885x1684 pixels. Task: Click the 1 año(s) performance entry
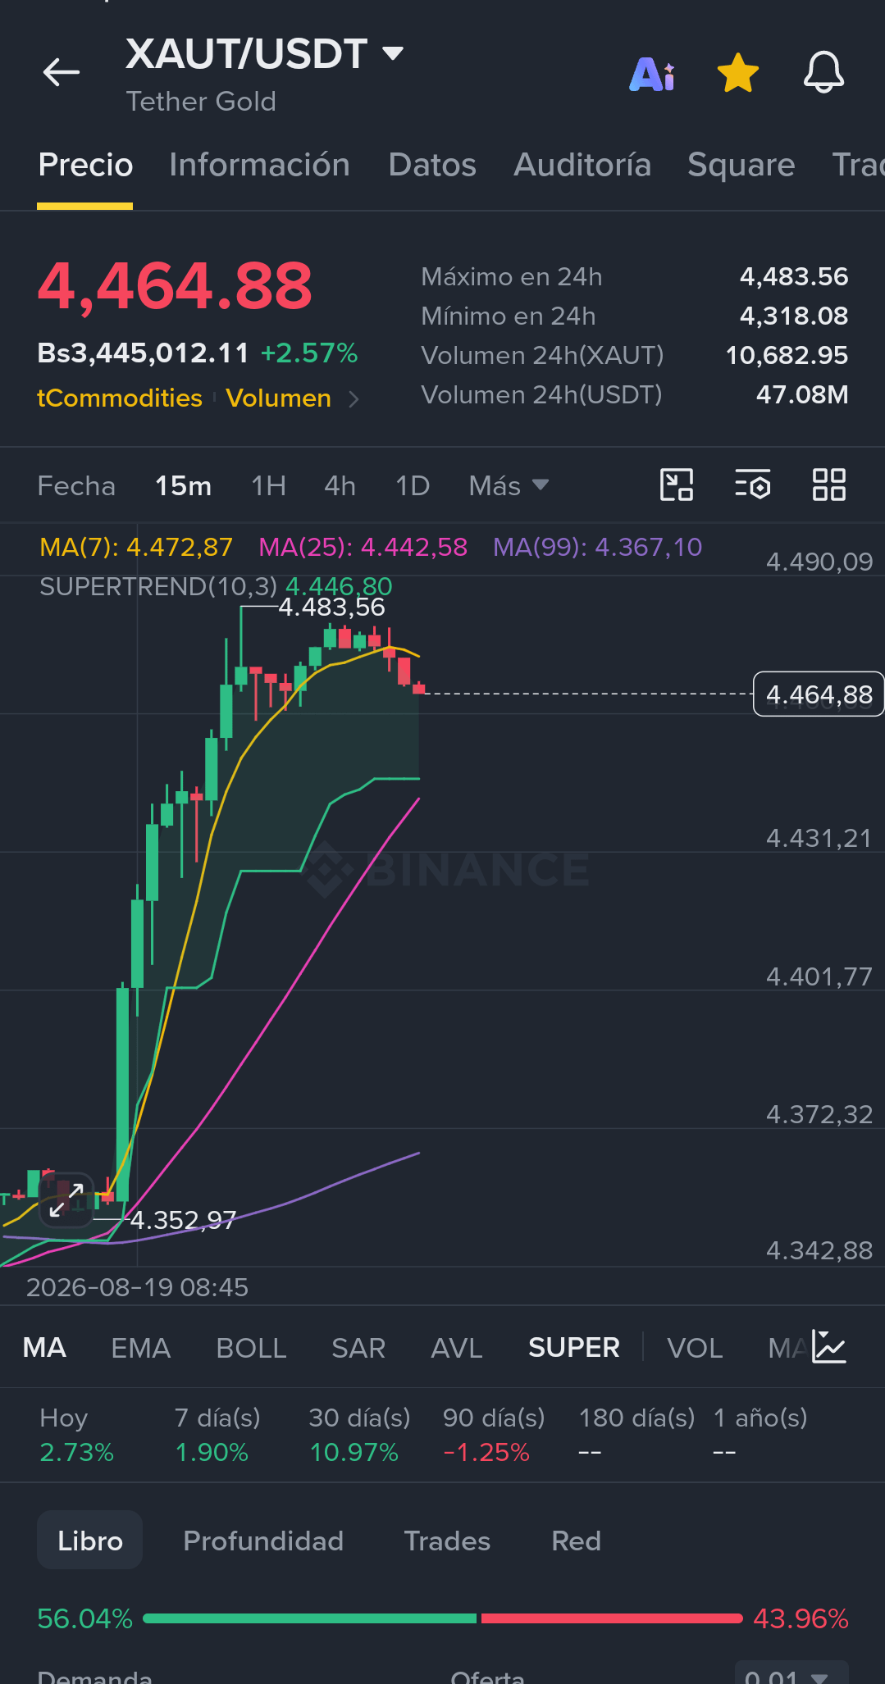pos(760,1436)
